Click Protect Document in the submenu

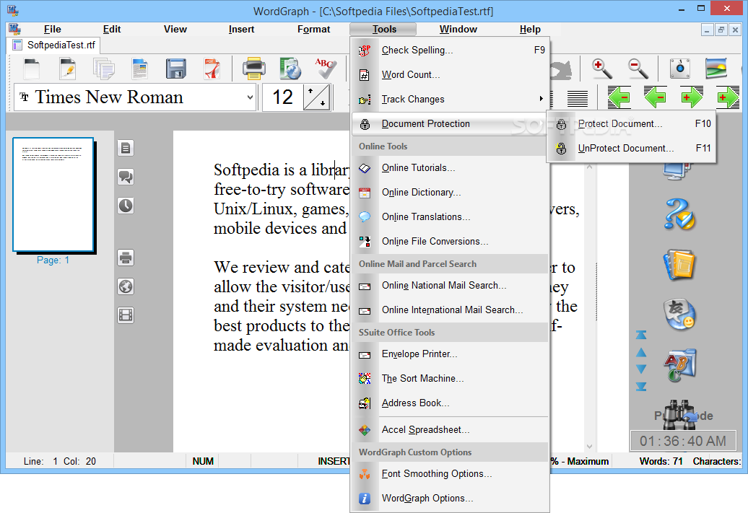631,124
